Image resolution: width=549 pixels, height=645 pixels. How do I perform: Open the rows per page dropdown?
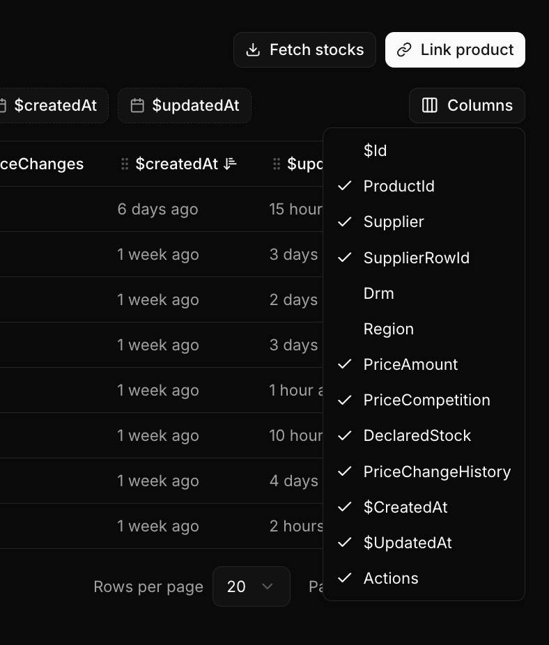click(x=252, y=586)
